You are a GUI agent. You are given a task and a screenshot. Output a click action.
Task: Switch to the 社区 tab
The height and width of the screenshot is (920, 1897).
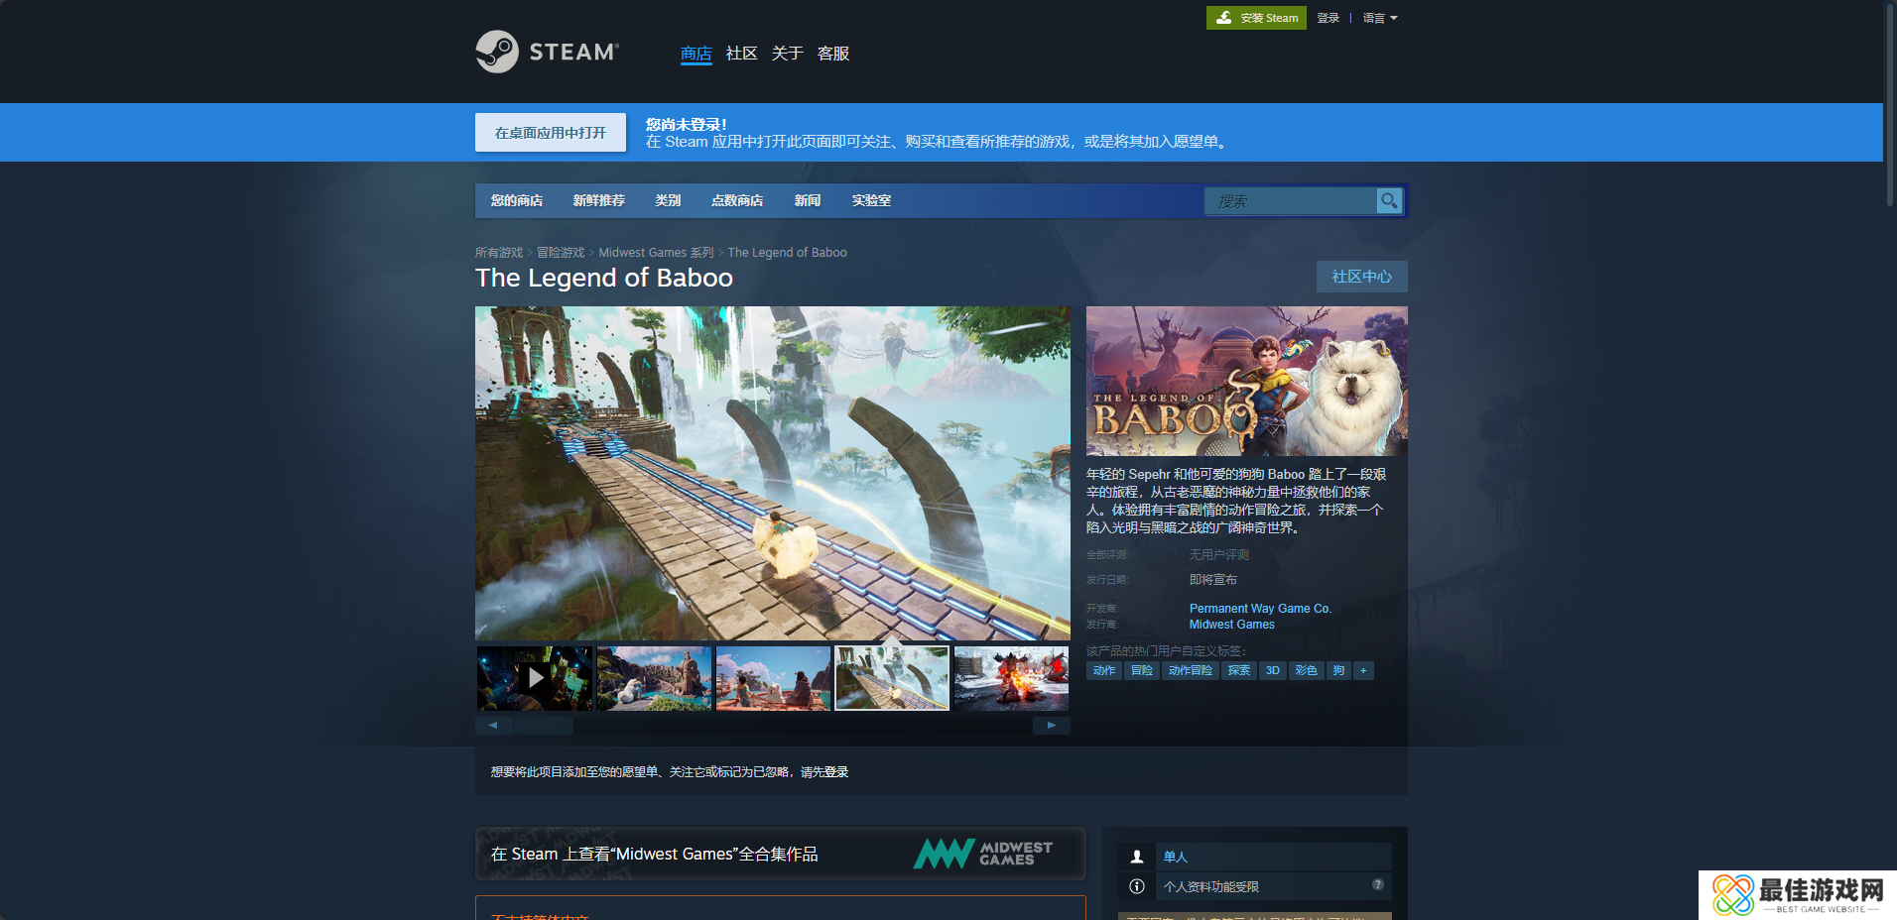(741, 54)
